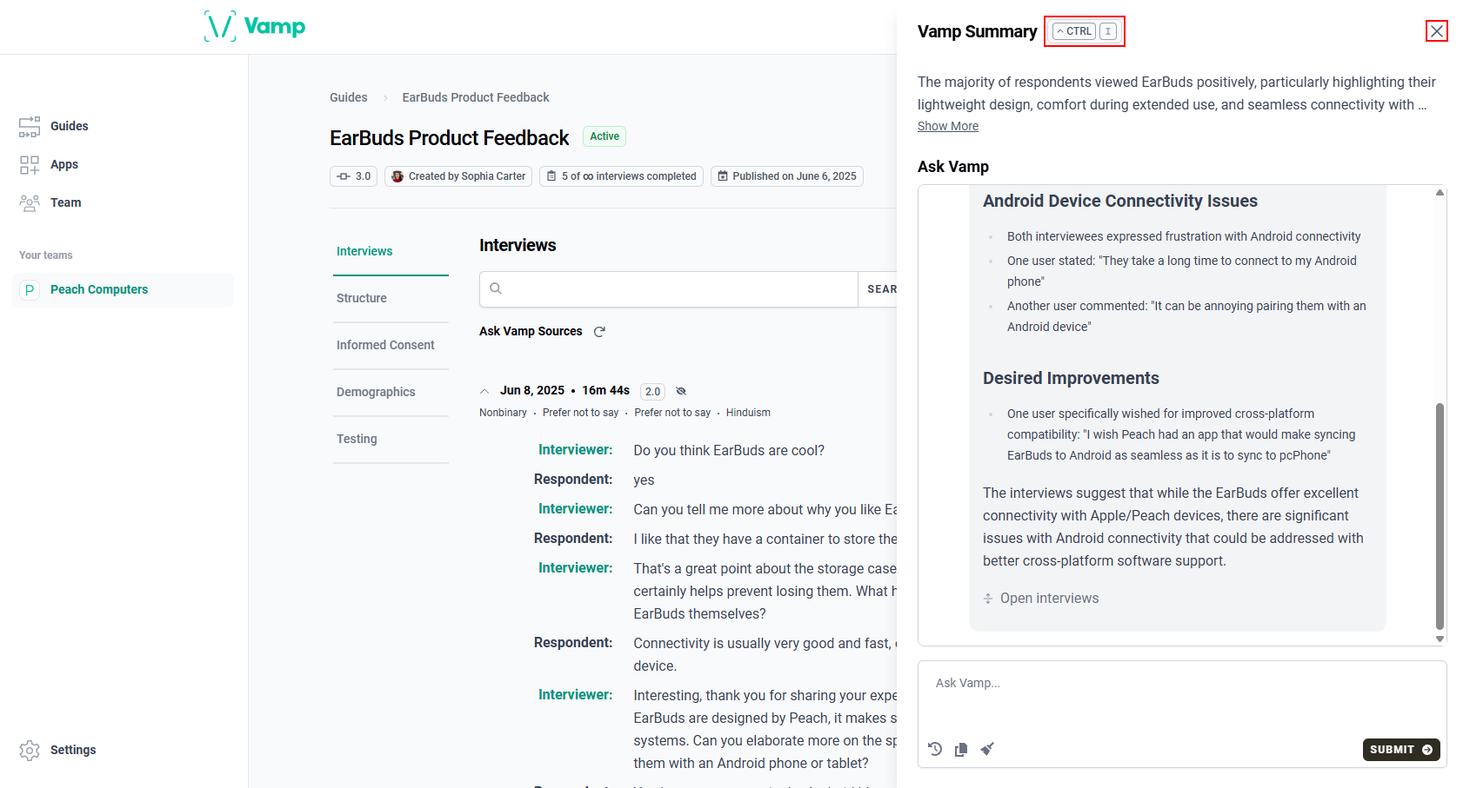Click the 'Android Device Connectivity Issues' heading
Screen dimensions: 1463x788
(x=1120, y=202)
